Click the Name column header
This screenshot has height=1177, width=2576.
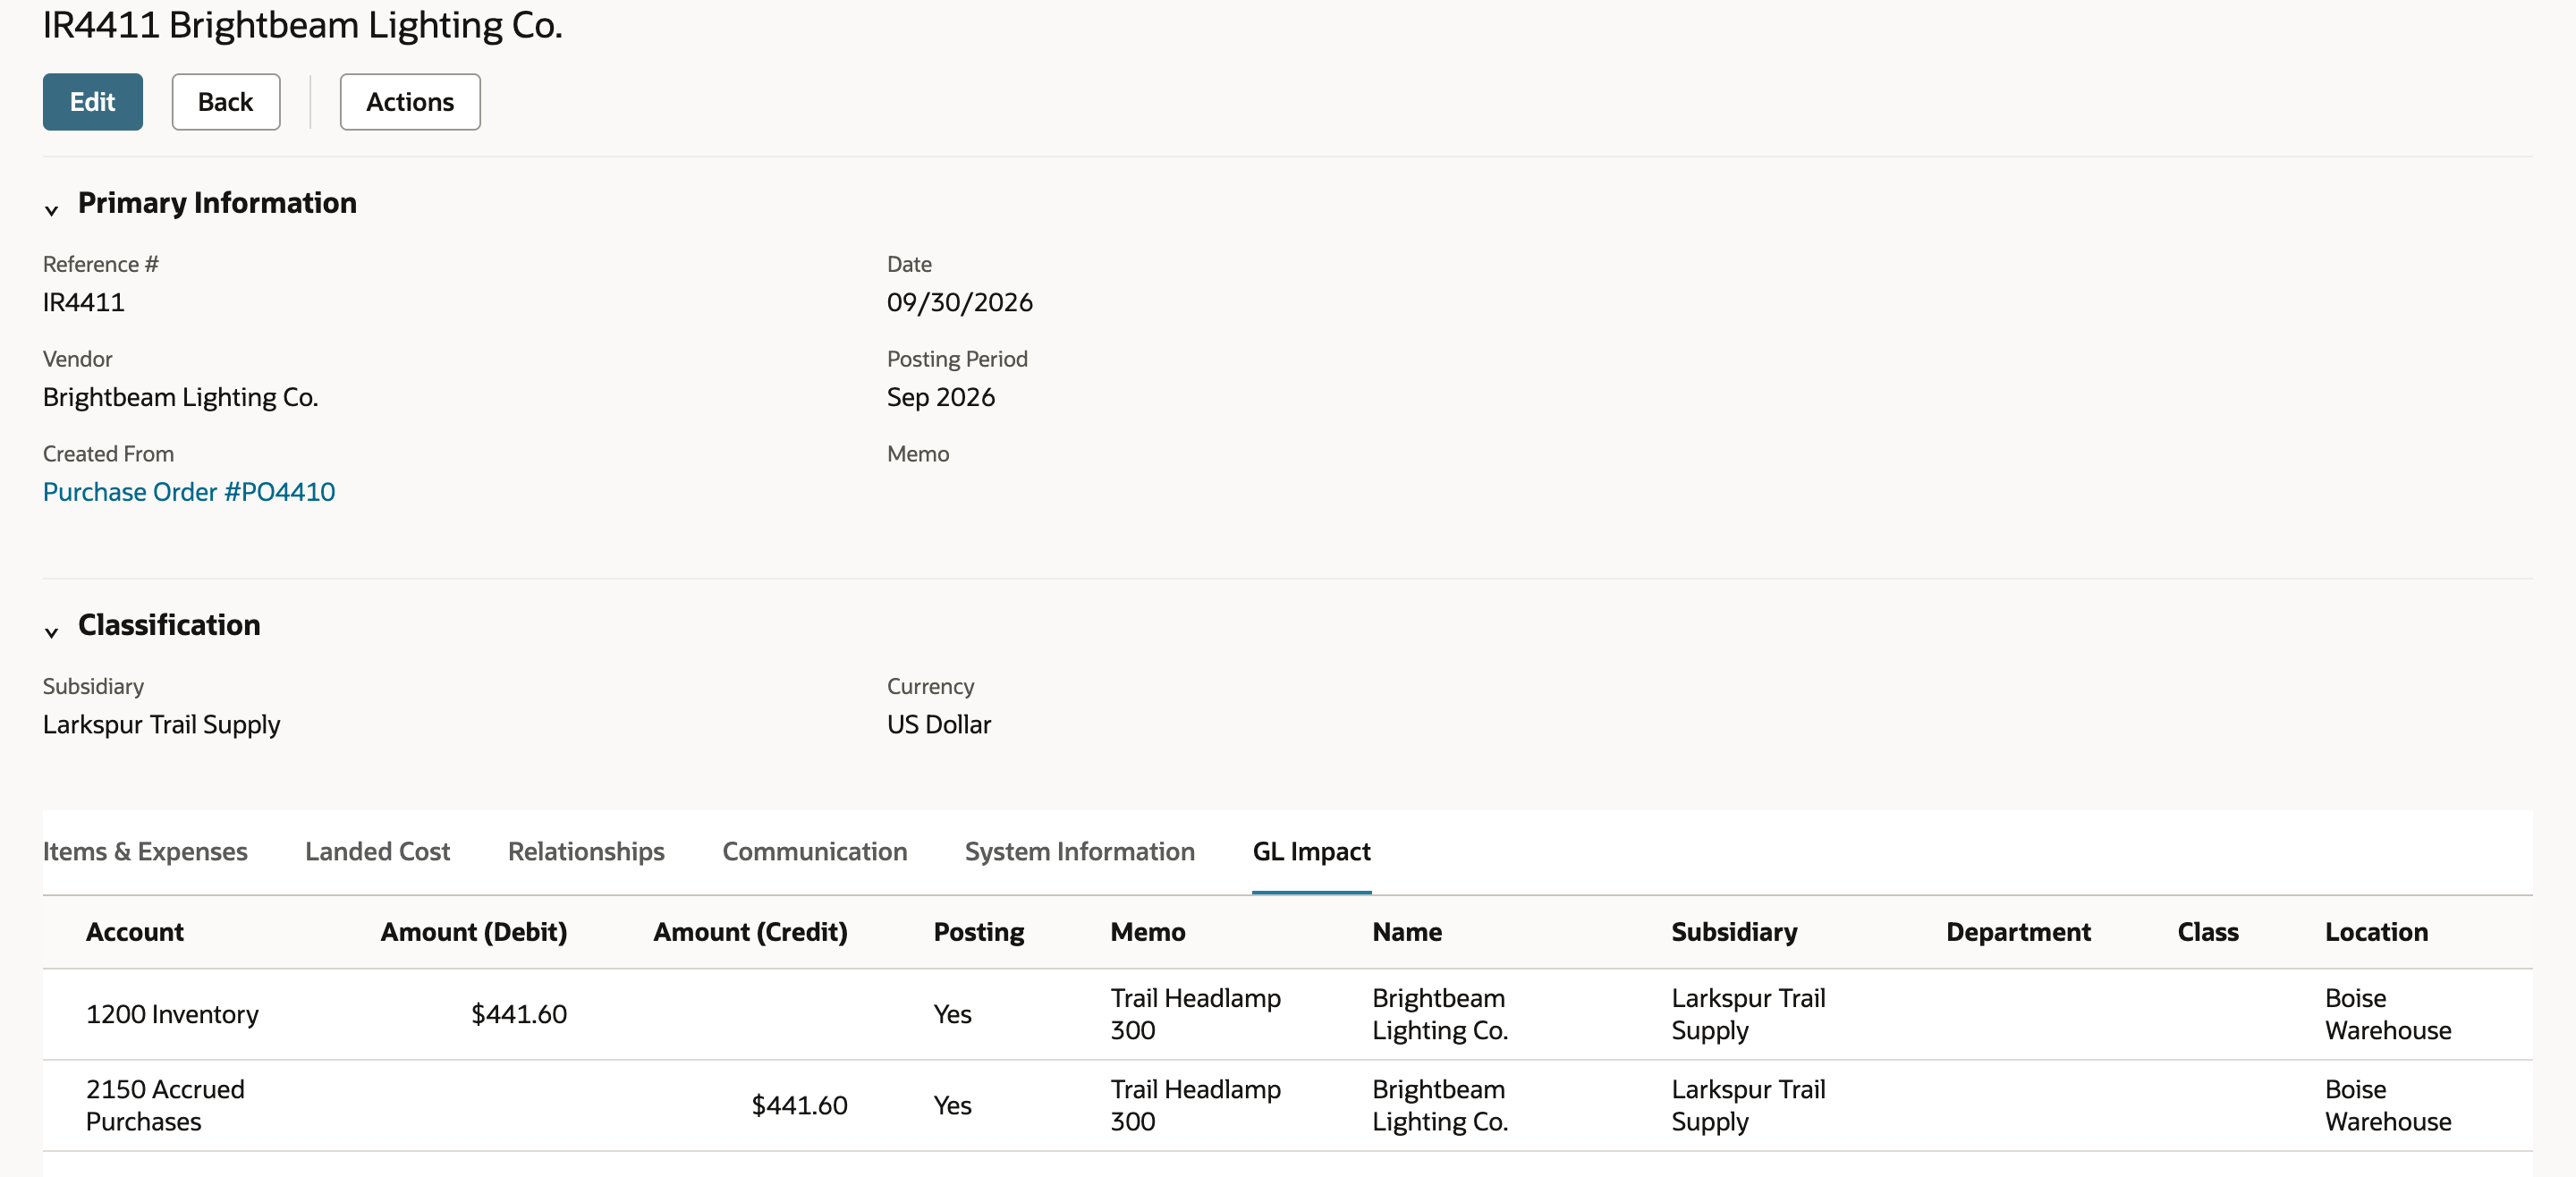click(x=1406, y=932)
